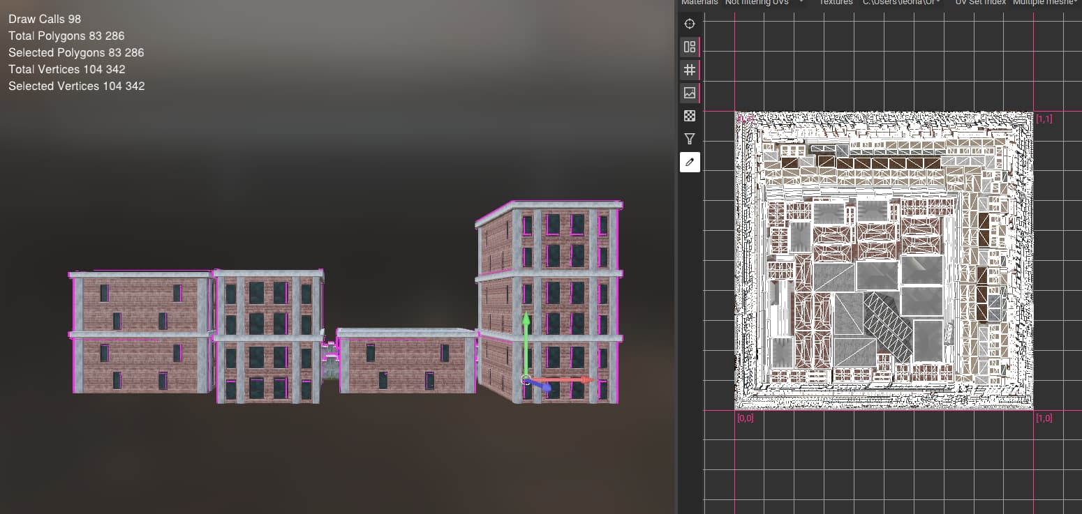Click the funnel filter icon
This screenshot has width=1082, height=514.
click(x=690, y=139)
